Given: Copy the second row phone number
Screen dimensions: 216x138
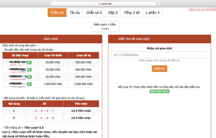Looking at the screenshot, I should 29,70.
